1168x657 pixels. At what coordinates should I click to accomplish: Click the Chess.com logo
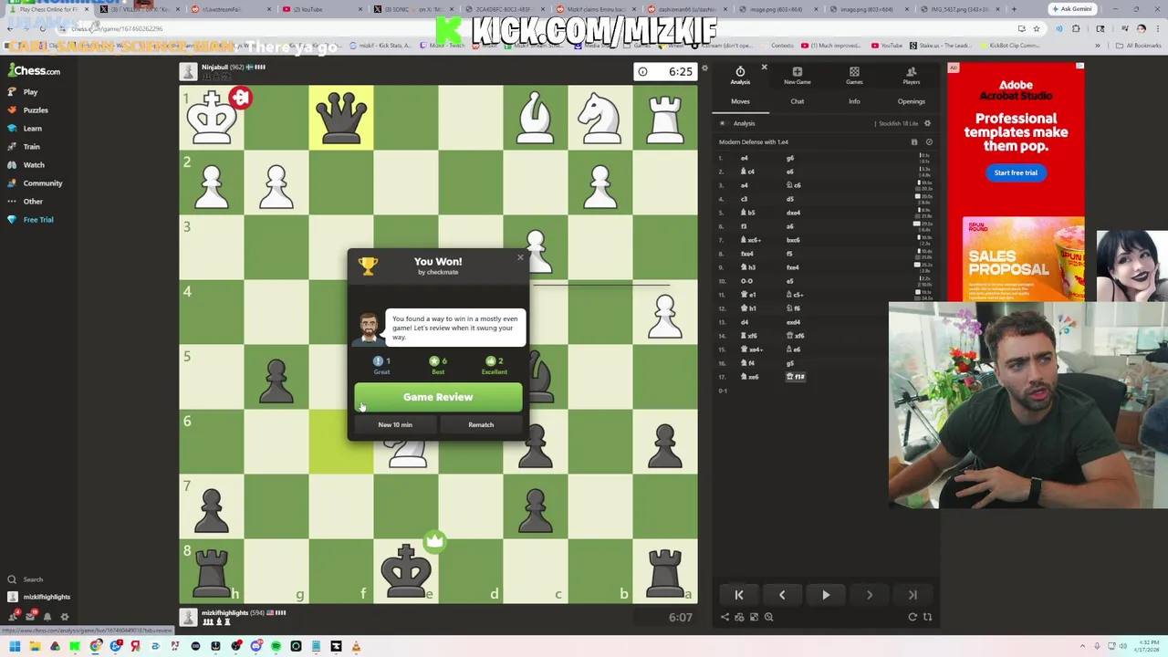click(x=35, y=70)
